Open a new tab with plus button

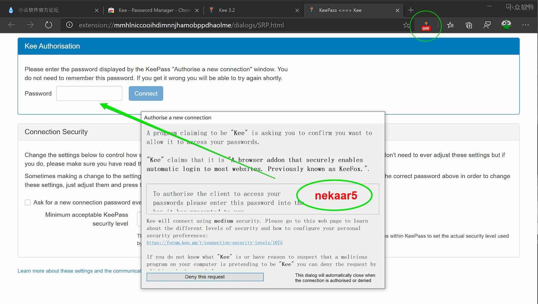tap(411, 10)
